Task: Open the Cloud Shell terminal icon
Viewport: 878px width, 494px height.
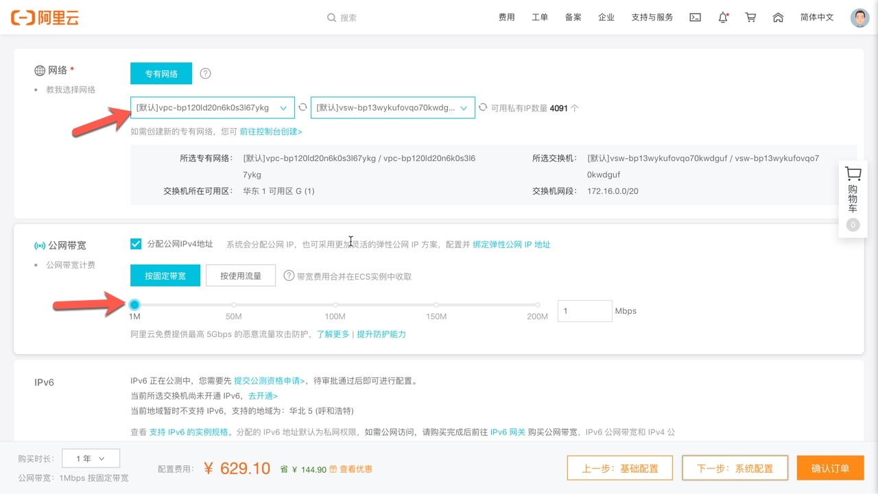Action: coord(695,18)
